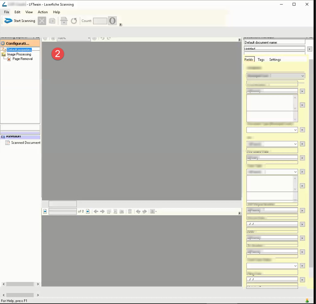316x304 pixels.
Task: Open the Action menu
Action: 43,12
